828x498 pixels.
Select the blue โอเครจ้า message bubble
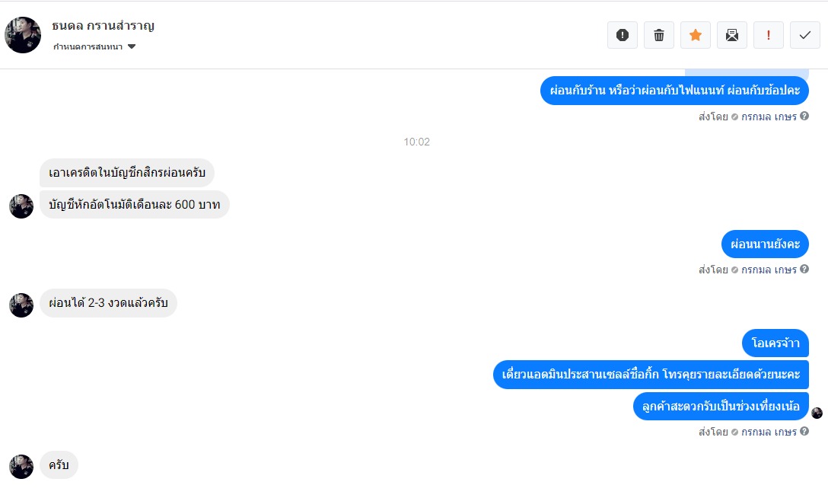(x=775, y=343)
